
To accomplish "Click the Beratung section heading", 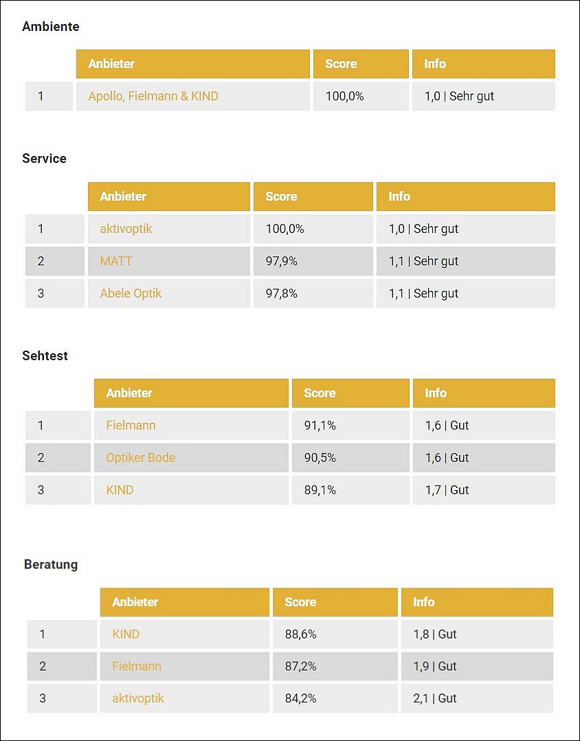I will coord(51,564).
